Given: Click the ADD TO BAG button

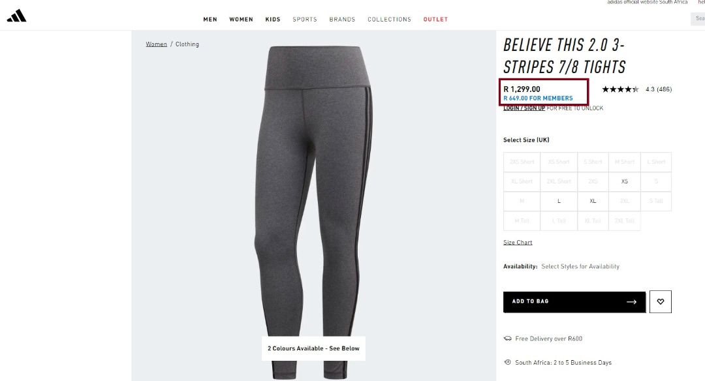Looking at the screenshot, I should pos(574,302).
